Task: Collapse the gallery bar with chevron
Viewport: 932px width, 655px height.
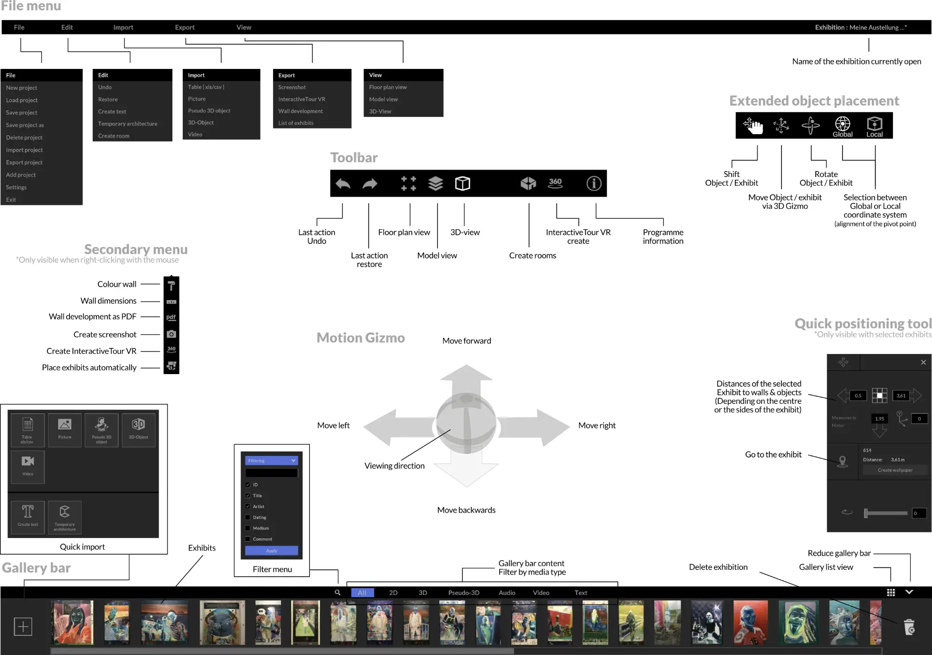Action: tap(909, 592)
